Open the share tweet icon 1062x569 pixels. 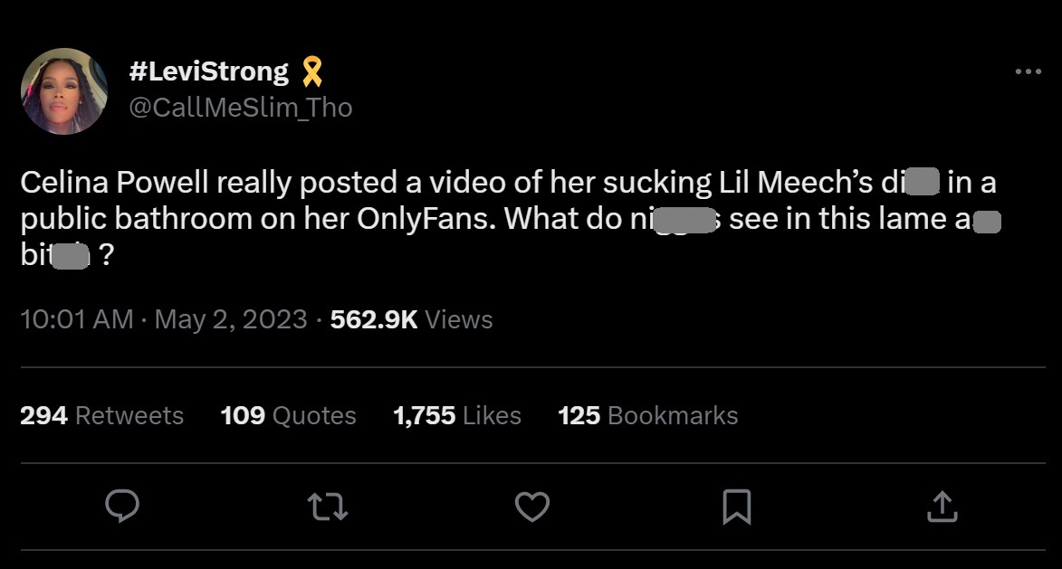click(x=942, y=507)
